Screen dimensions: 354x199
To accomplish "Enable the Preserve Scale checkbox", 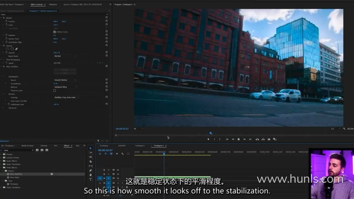I will (x=55, y=90).
